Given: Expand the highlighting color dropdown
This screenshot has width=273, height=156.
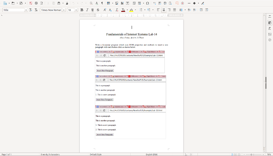Looking at the screenshot, I should coord(135,10).
